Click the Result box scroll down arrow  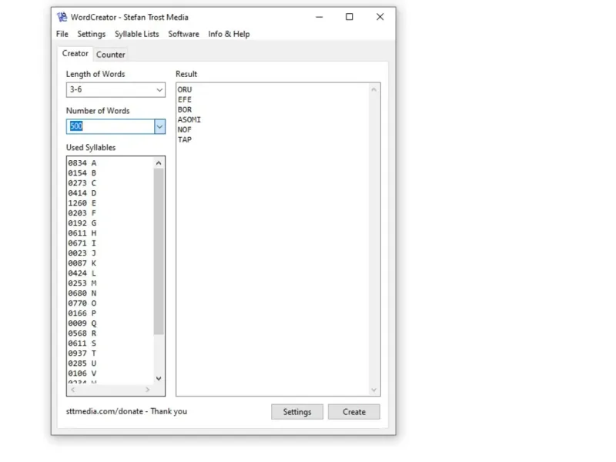coord(373,390)
